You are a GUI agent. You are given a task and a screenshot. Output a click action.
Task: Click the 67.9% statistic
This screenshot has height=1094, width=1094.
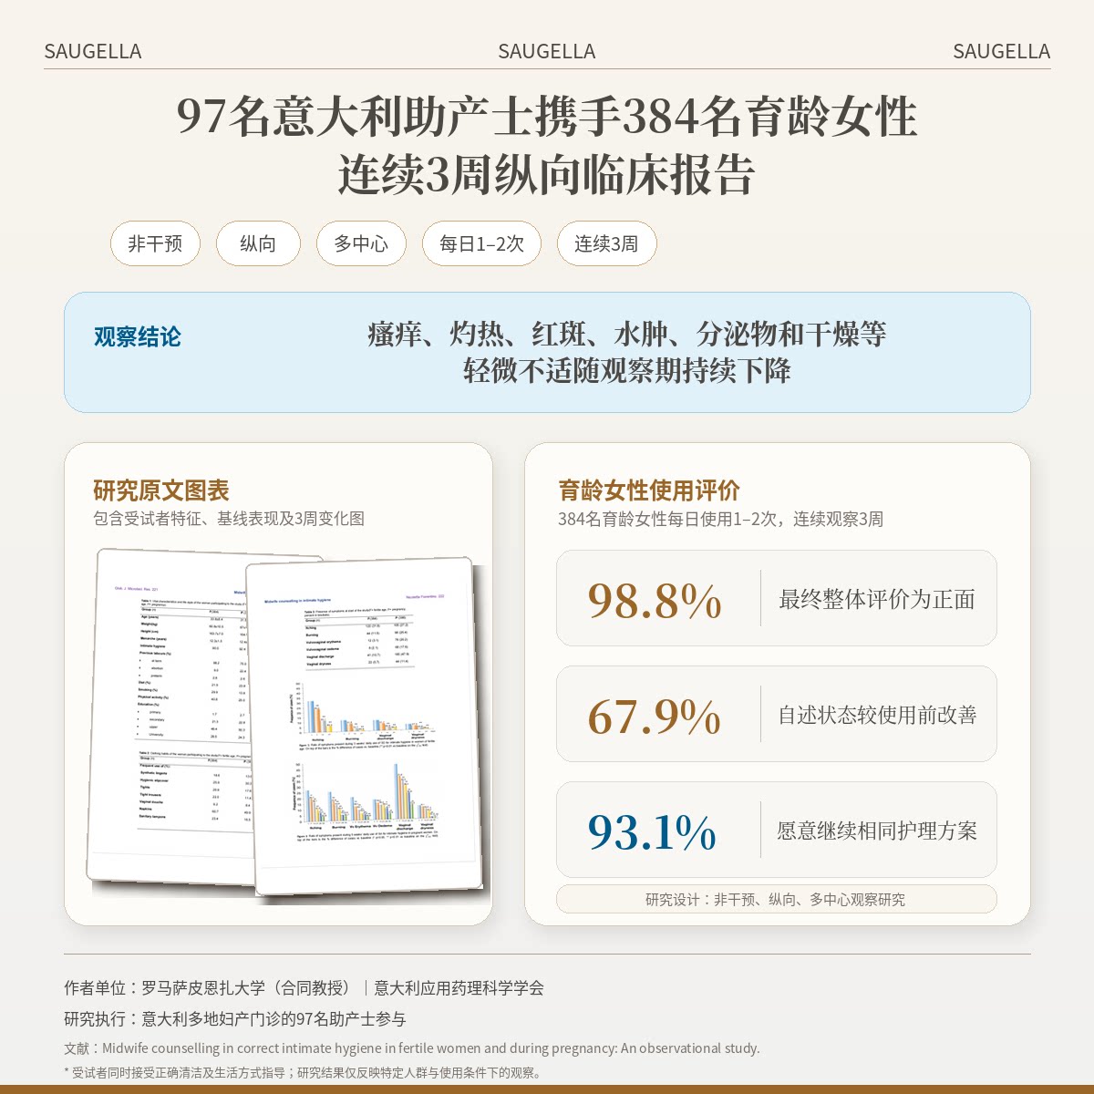[x=655, y=717]
